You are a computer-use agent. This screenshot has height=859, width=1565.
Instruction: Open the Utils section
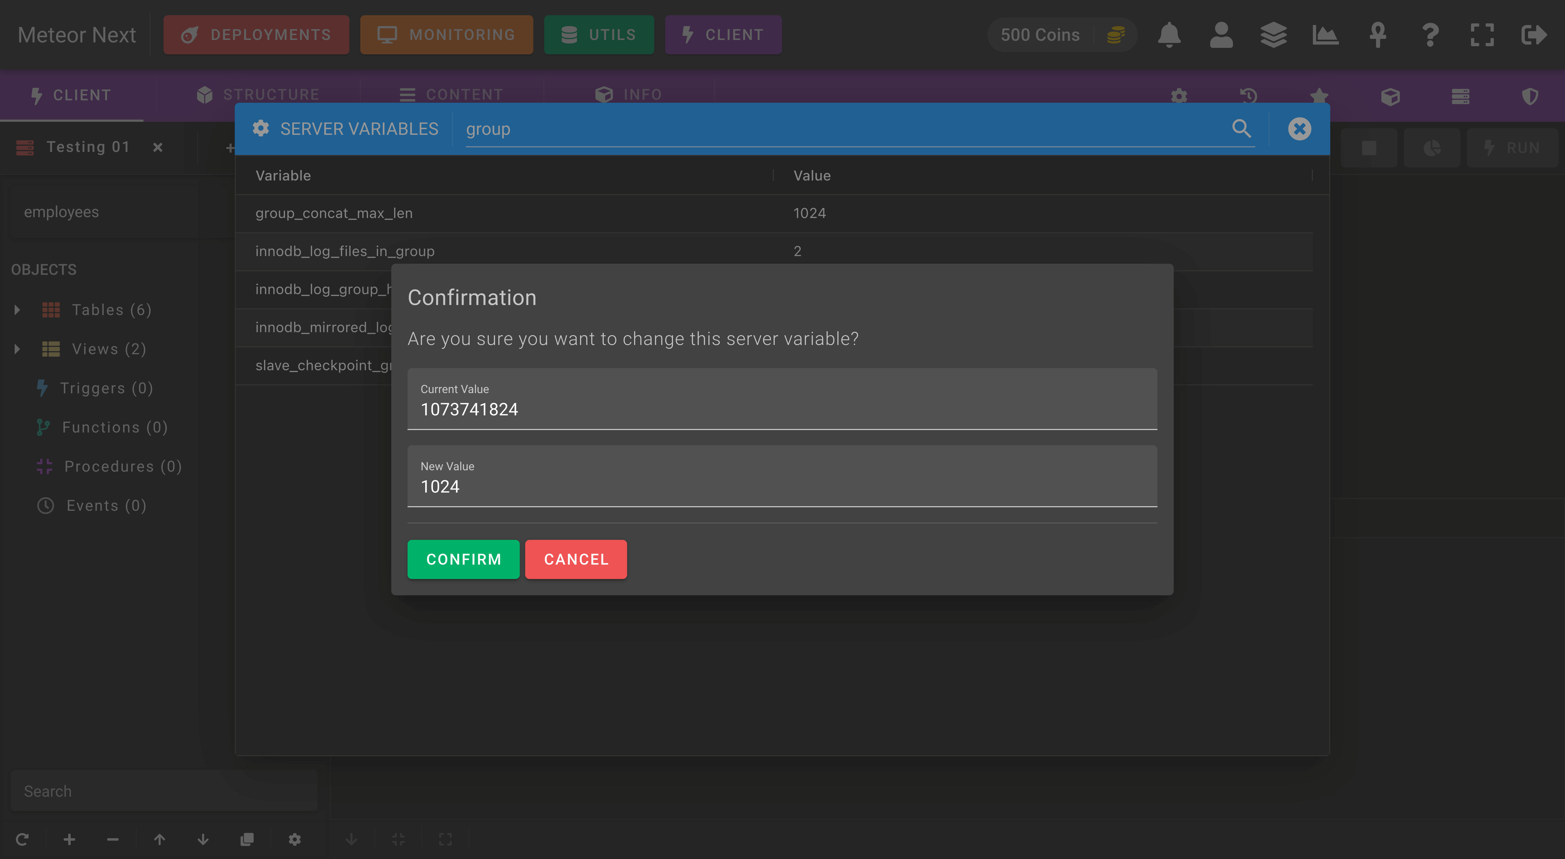point(599,35)
